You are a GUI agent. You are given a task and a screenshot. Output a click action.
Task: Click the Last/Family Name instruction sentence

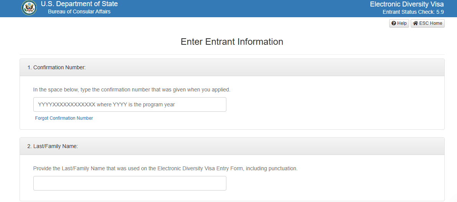[165, 168]
